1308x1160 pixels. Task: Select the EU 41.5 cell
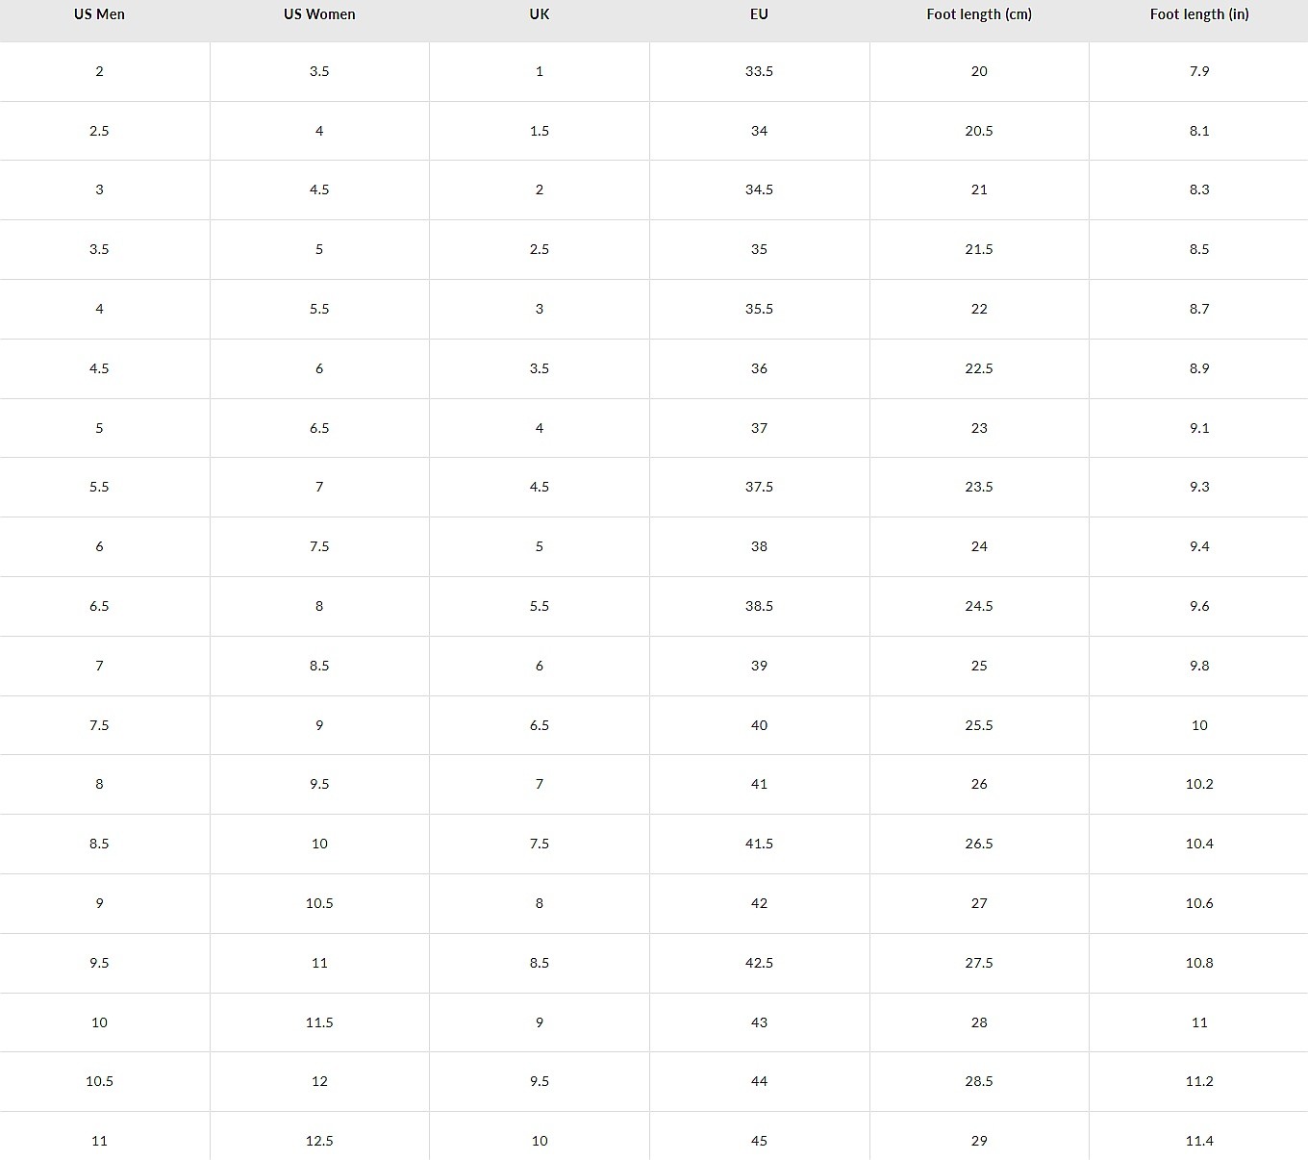[x=759, y=844]
